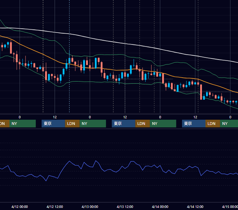Click the 4/13 00:00 date label
Viewport: 238px width, 210px height.
pos(90,206)
